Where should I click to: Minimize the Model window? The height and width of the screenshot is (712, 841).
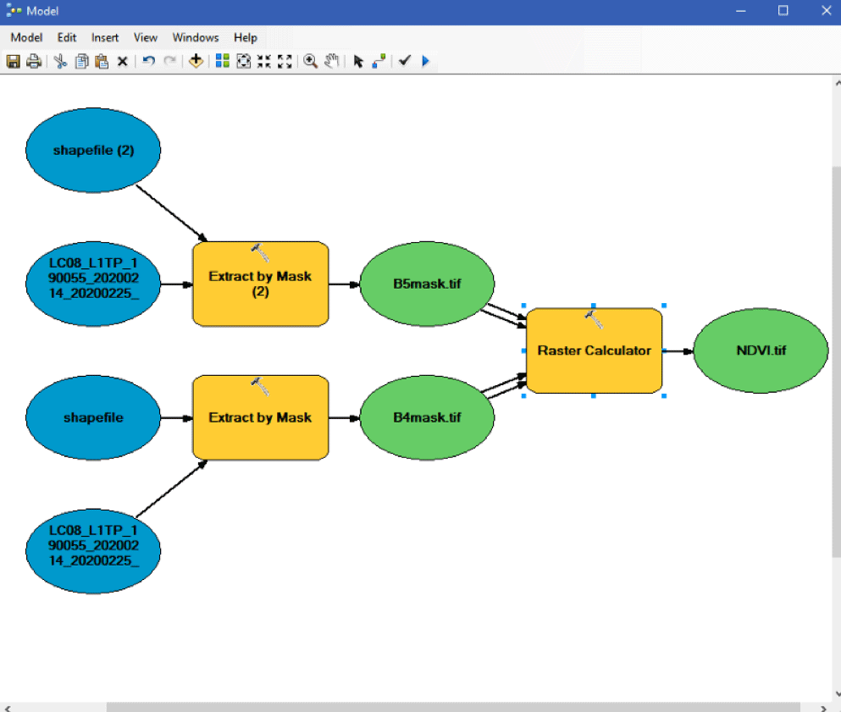(x=741, y=11)
